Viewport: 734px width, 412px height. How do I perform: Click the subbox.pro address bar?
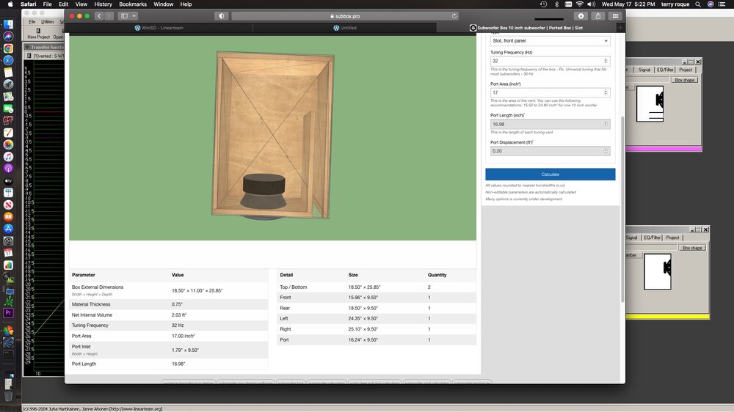point(346,16)
